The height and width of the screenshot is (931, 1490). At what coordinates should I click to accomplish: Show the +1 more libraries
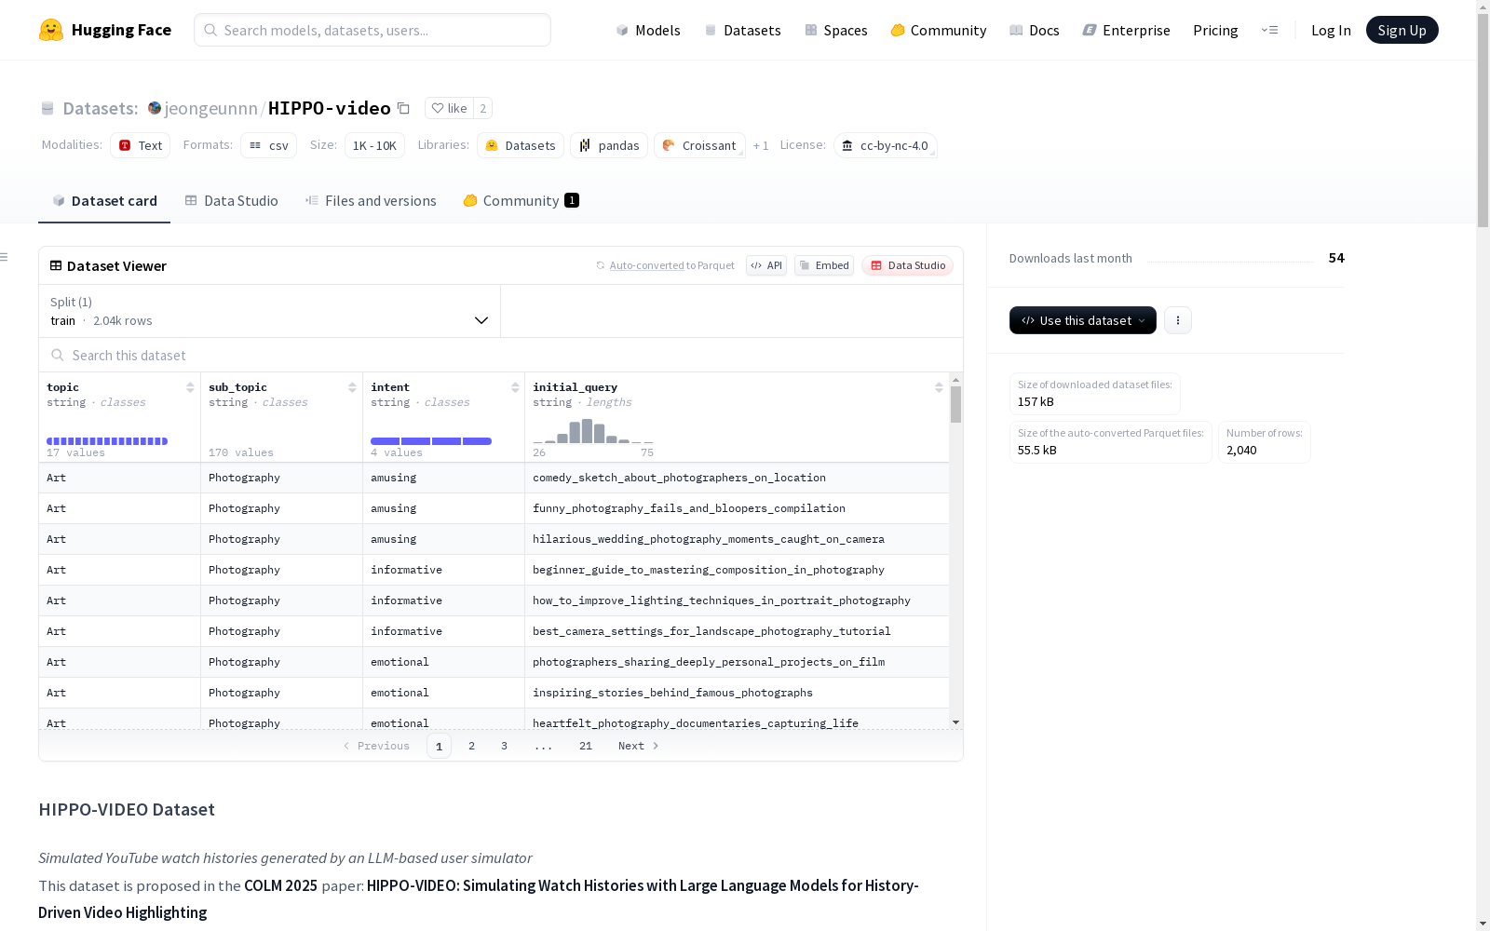[761, 145]
